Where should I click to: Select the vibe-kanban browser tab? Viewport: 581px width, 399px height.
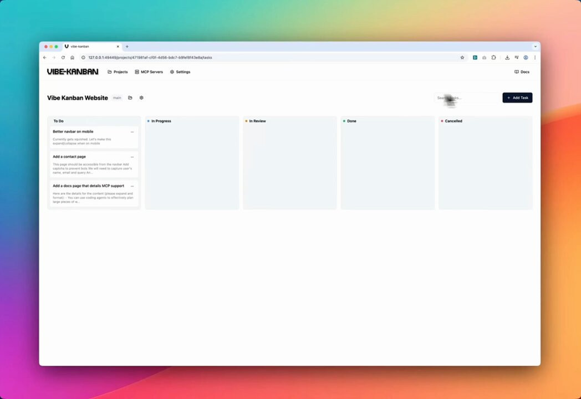(x=92, y=47)
